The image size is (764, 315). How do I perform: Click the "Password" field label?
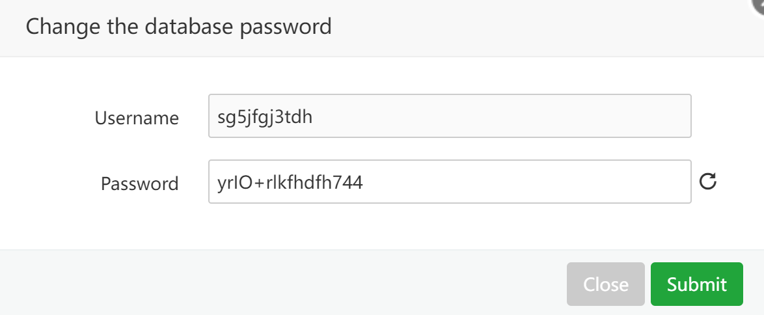pos(139,184)
